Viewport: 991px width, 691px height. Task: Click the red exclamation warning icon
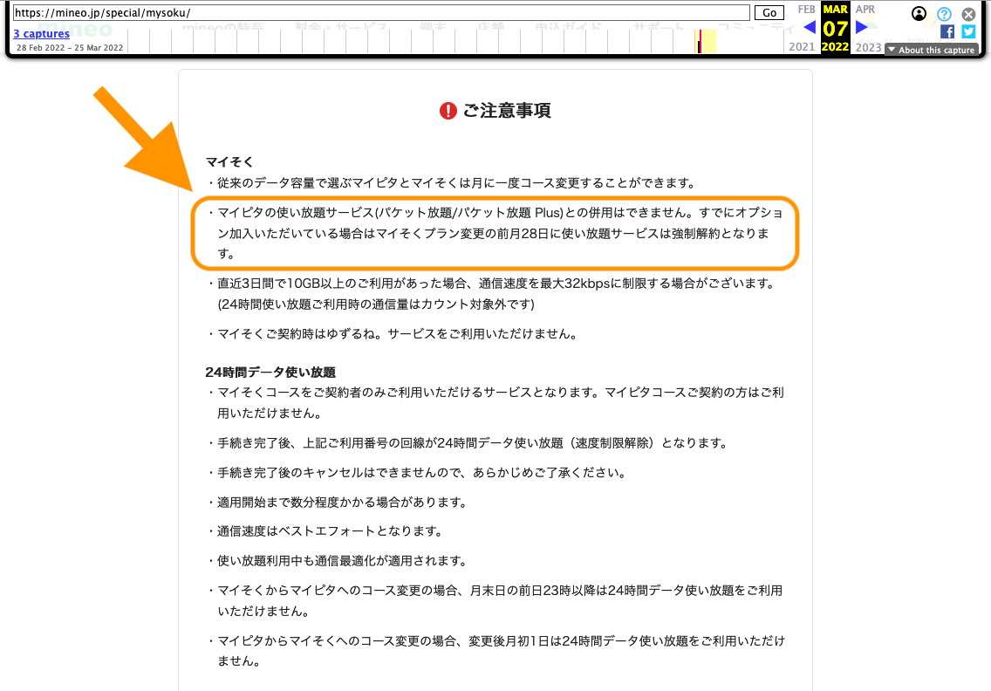[448, 112]
